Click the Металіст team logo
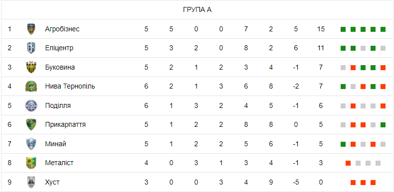The image size is (394, 192). tap(31, 163)
